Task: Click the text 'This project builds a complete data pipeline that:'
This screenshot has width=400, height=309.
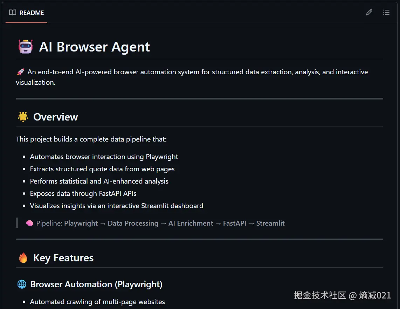Action: 91,139
